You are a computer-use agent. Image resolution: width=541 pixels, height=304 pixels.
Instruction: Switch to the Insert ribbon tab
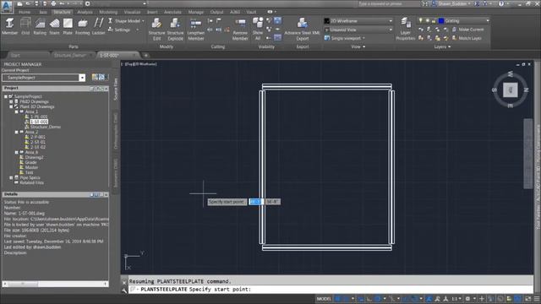point(152,12)
